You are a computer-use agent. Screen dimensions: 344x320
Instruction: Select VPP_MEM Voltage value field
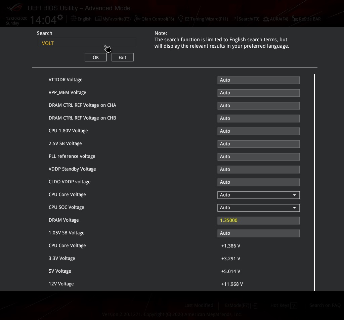pyautogui.click(x=258, y=93)
